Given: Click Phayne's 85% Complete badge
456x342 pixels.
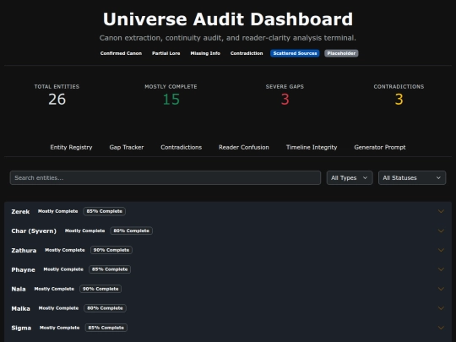Looking at the screenshot, I should point(110,269).
